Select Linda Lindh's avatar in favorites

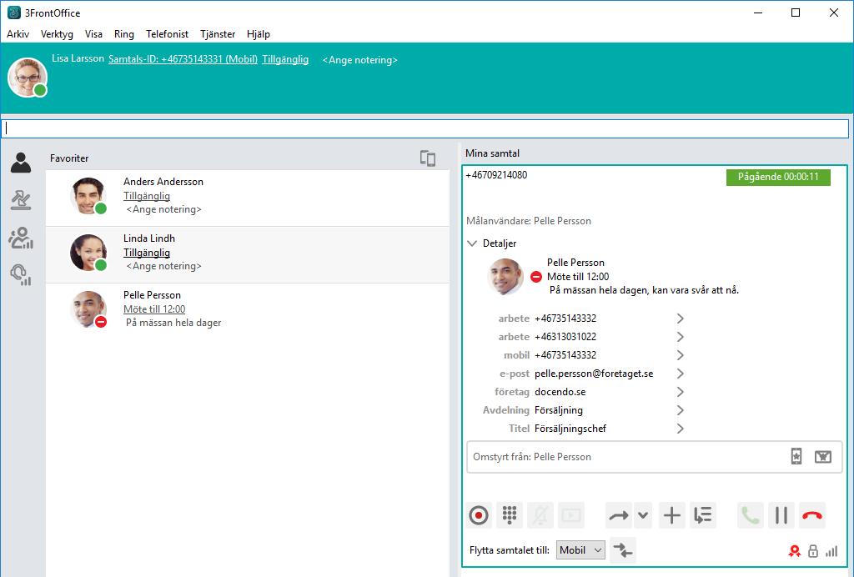click(88, 252)
